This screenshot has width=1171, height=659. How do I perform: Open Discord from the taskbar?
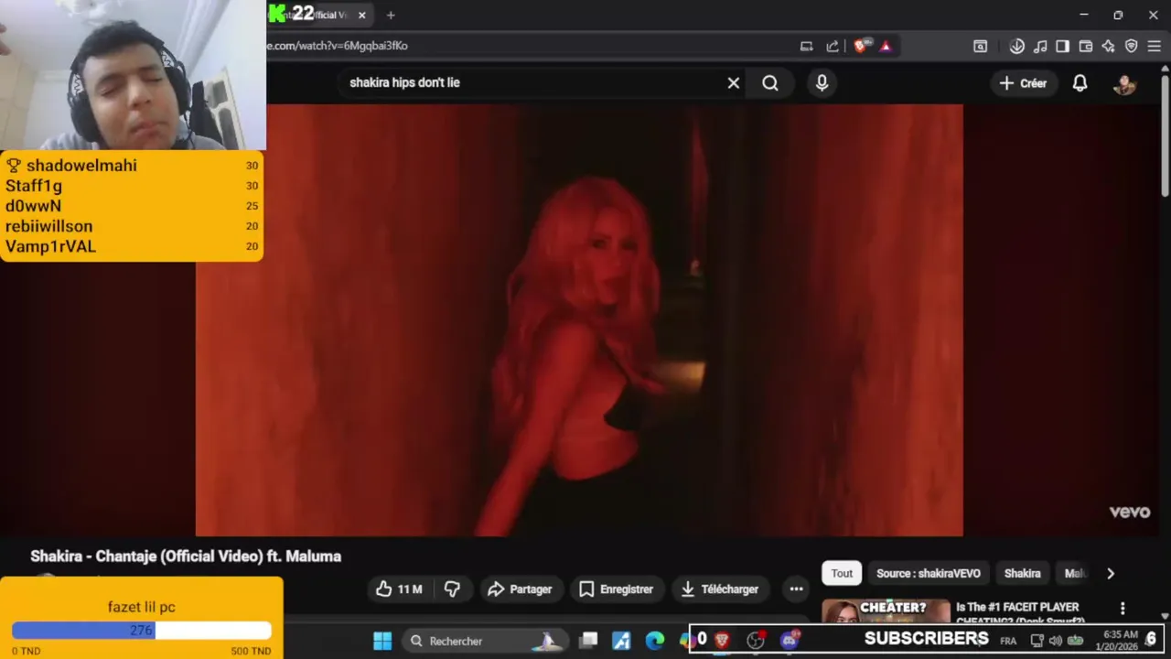790,641
